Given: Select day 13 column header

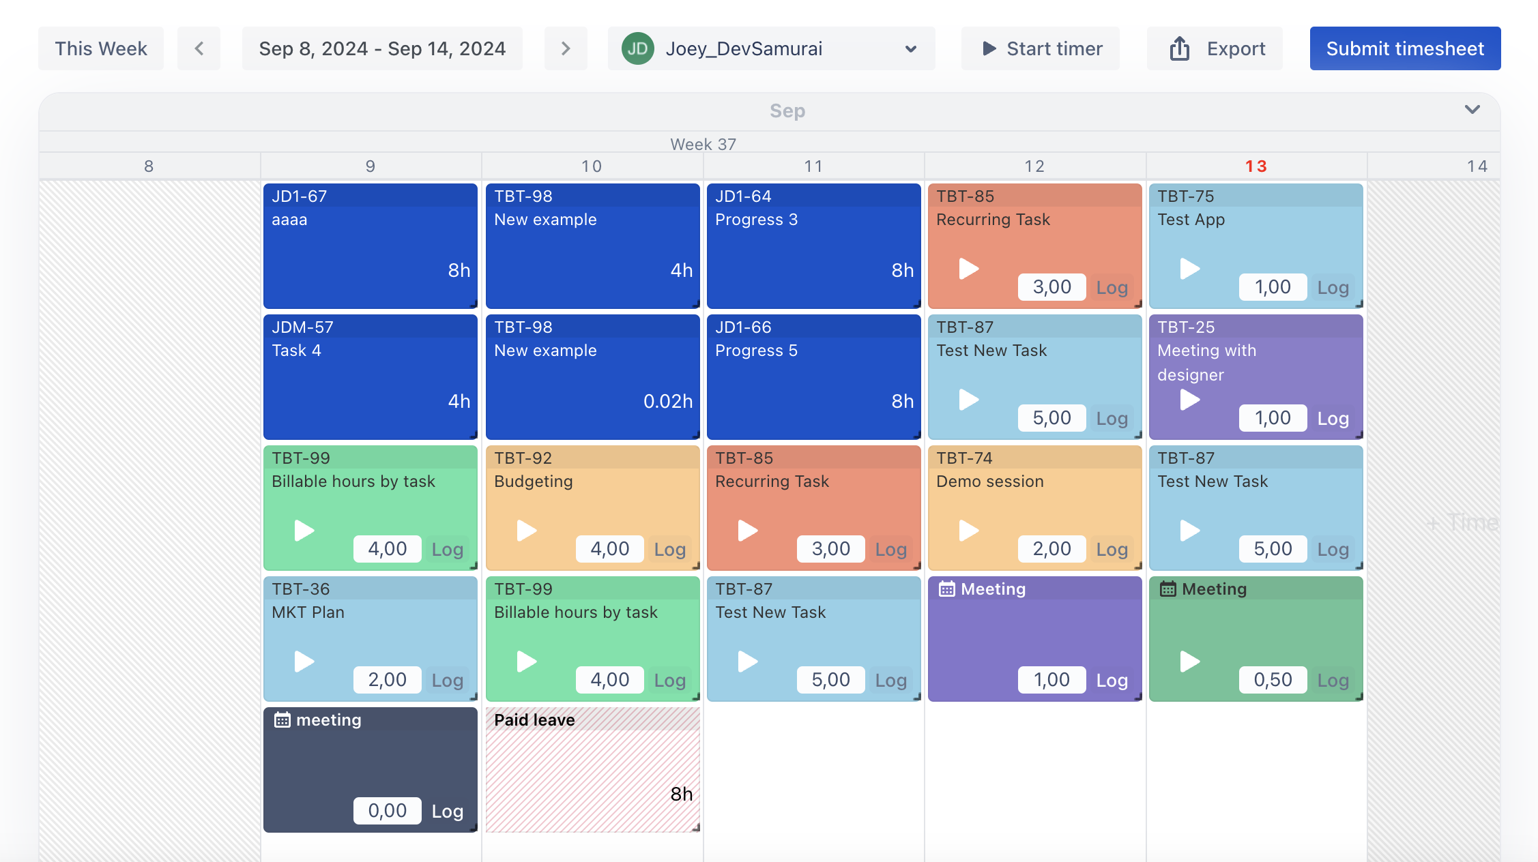Looking at the screenshot, I should tap(1256, 166).
